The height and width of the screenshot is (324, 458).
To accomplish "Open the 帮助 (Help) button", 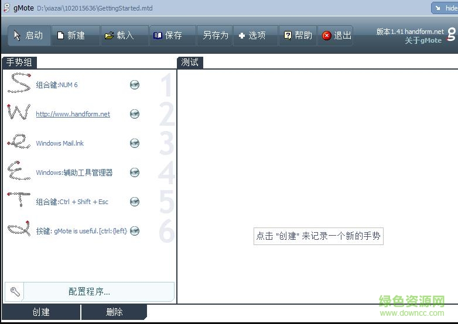I will pyautogui.click(x=298, y=36).
